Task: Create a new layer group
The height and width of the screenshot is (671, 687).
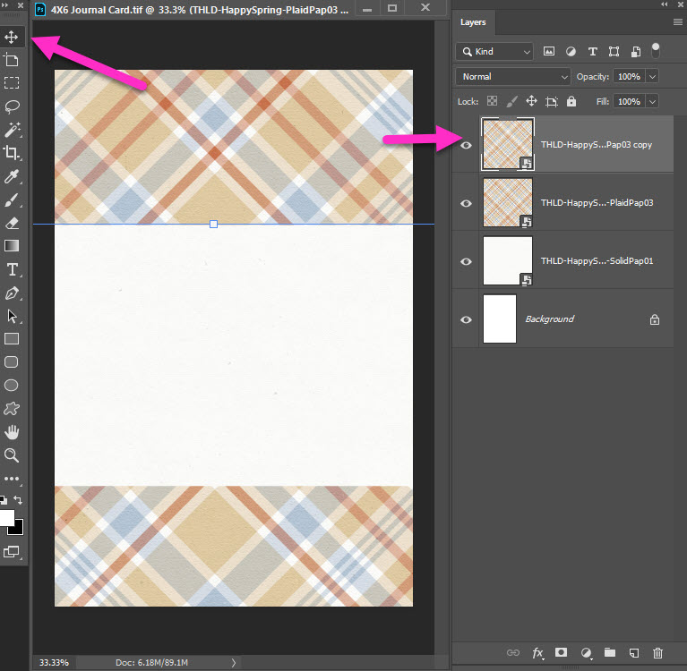Action: [610, 652]
